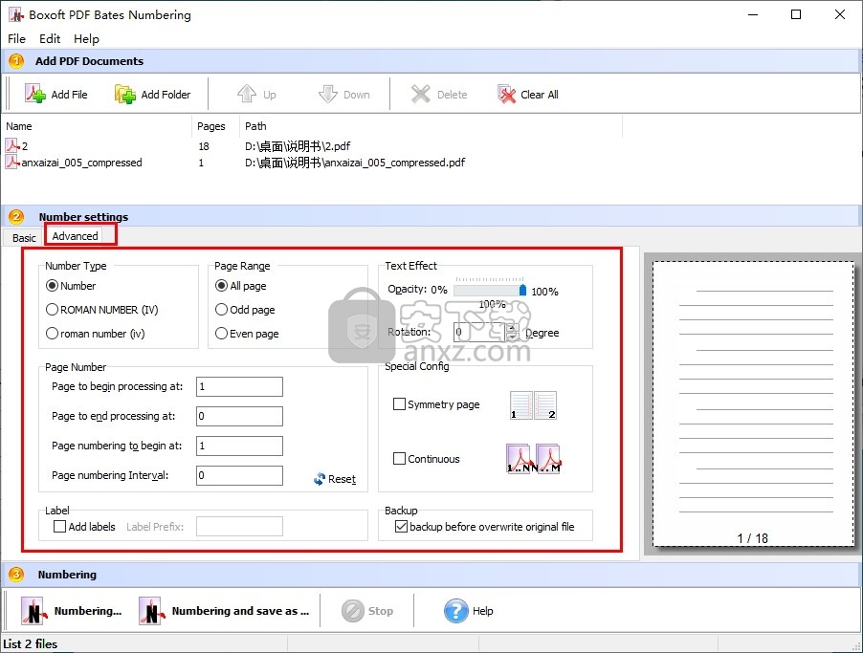Click Page numbering Interval field
The height and width of the screenshot is (653, 863).
click(x=239, y=475)
